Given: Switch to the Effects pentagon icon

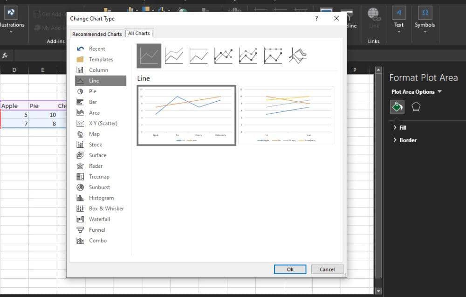Looking at the screenshot, I should (416, 107).
